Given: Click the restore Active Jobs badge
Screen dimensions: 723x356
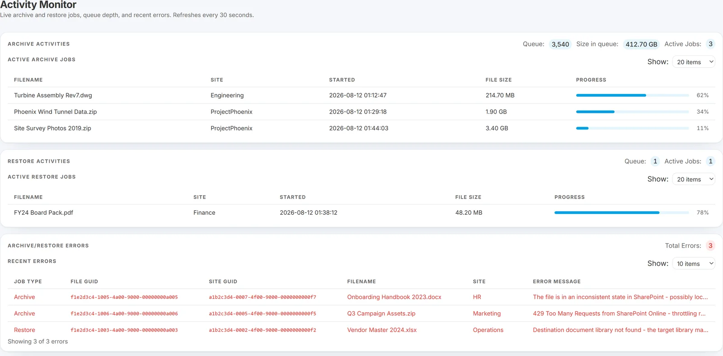Looking at the screenshot, I should (710, 161).
